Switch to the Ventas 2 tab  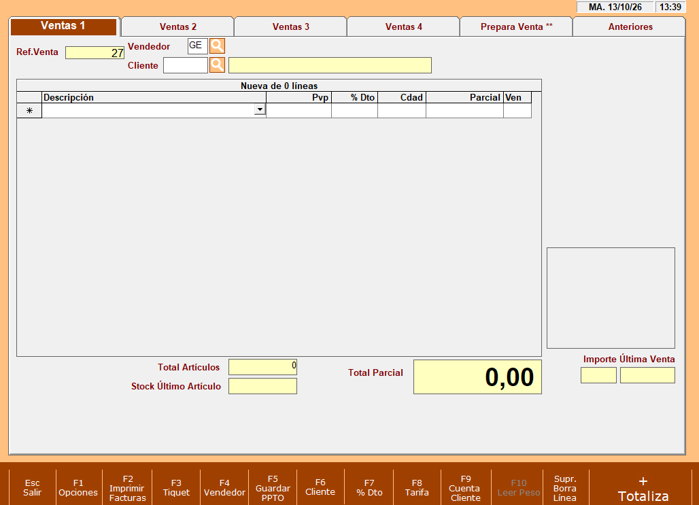tap(178, 27)
